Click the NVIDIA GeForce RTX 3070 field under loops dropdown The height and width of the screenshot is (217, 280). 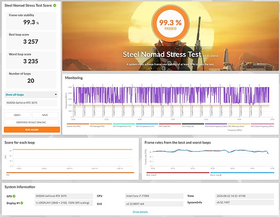coord(31,103)
